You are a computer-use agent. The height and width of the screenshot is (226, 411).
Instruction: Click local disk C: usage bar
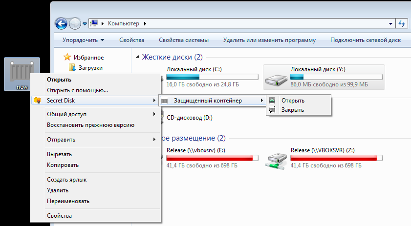[x=212, y=77]
